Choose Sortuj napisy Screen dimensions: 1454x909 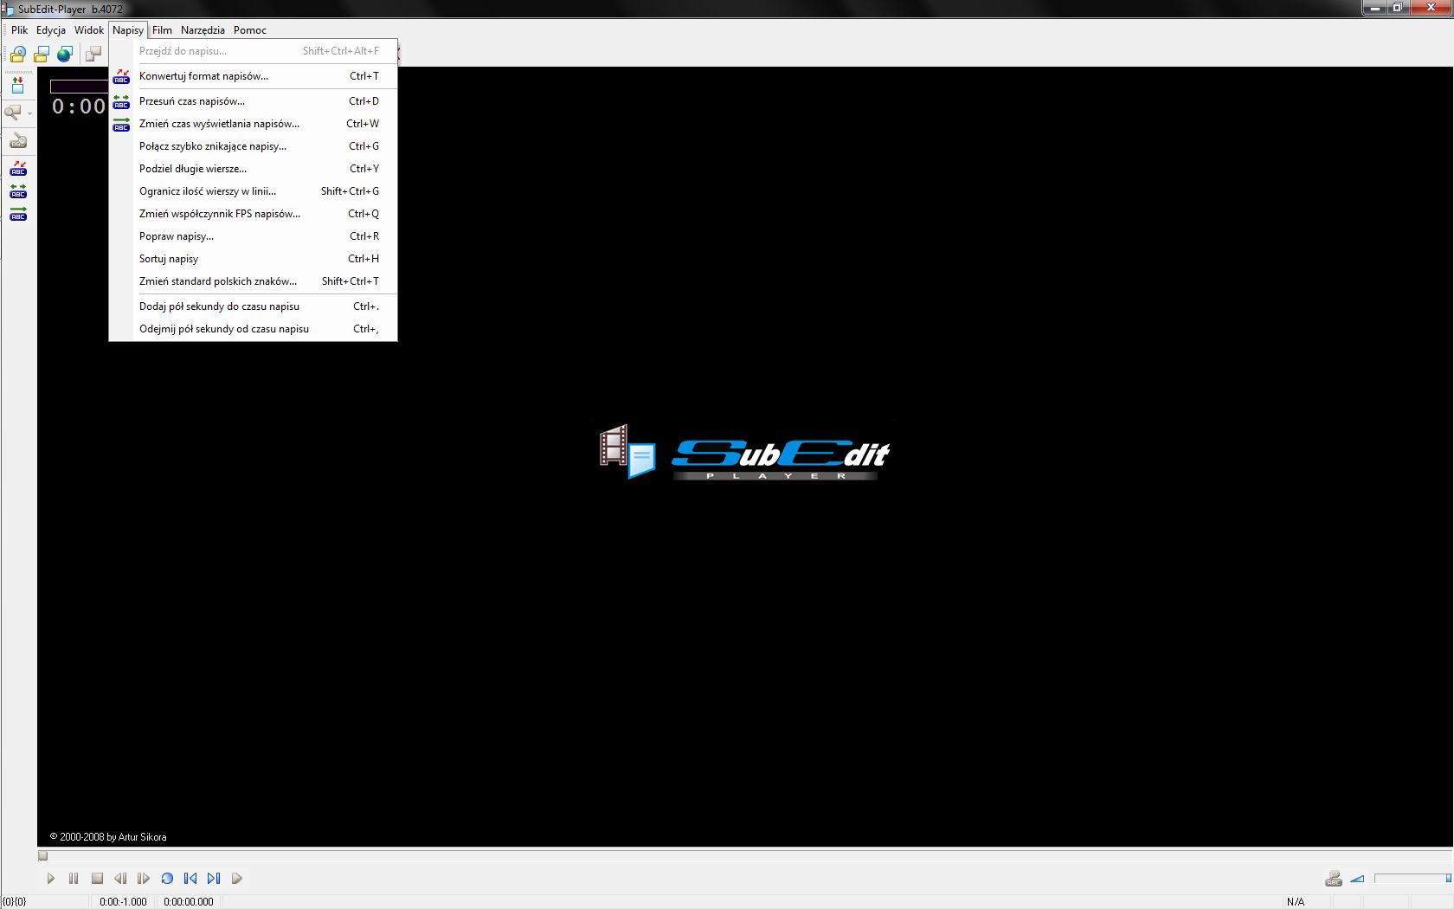253,259
